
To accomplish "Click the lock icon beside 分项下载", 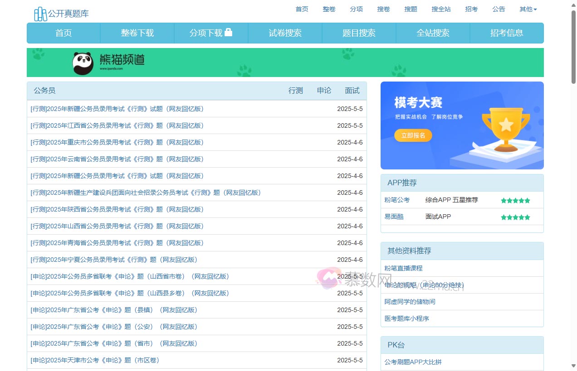I will pos(228,32).
